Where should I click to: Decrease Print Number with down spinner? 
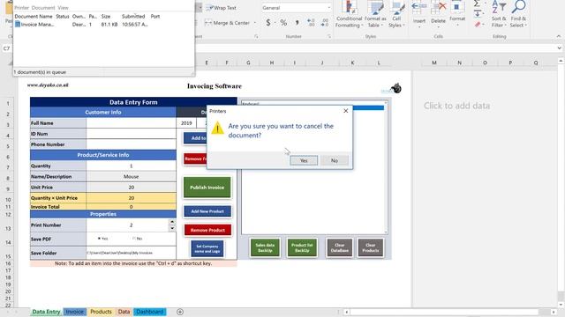[172, 228]
